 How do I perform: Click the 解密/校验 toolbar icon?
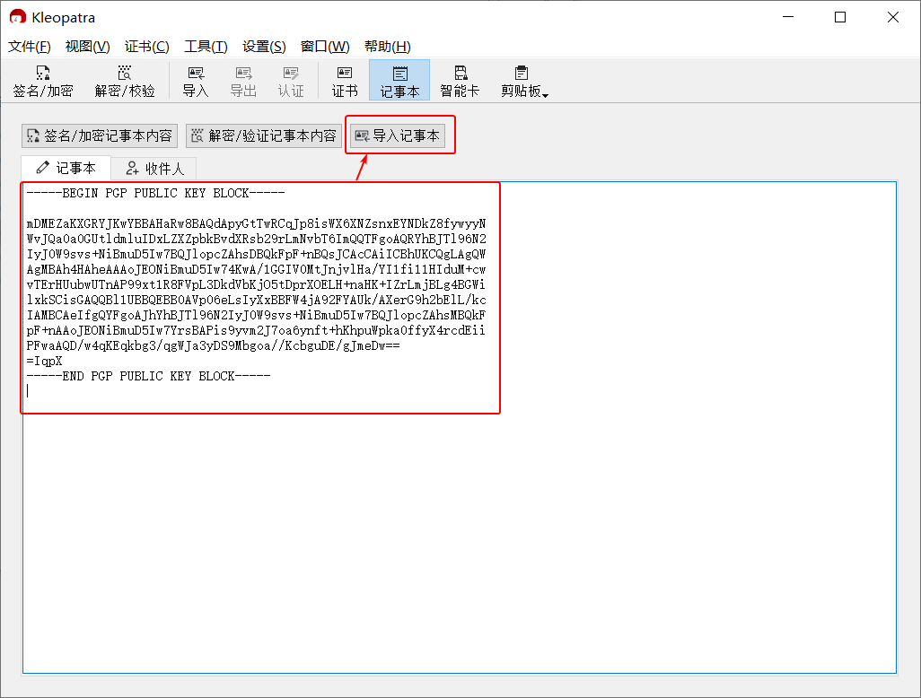point(125,81)
